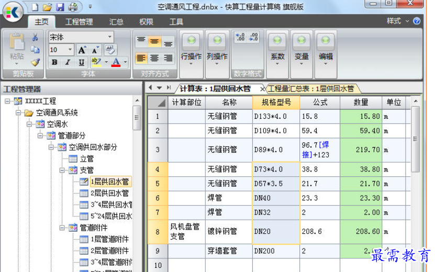This screenshot has height=272, width=435.
Task: Click the clear formatting eraser icon
Action: pos(110,50)
